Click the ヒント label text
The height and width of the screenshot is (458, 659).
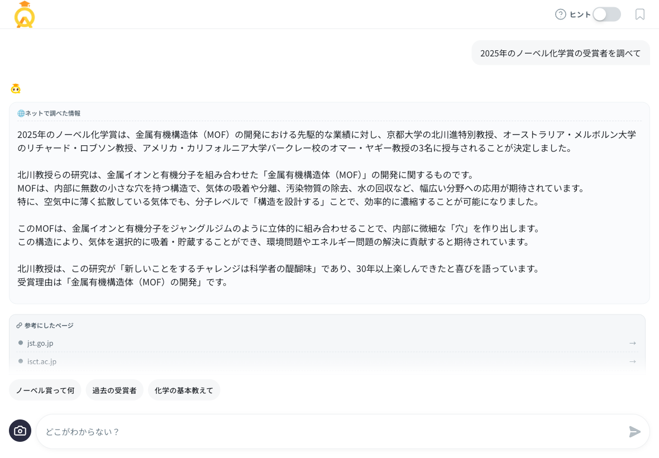click(x=580, y=15)
